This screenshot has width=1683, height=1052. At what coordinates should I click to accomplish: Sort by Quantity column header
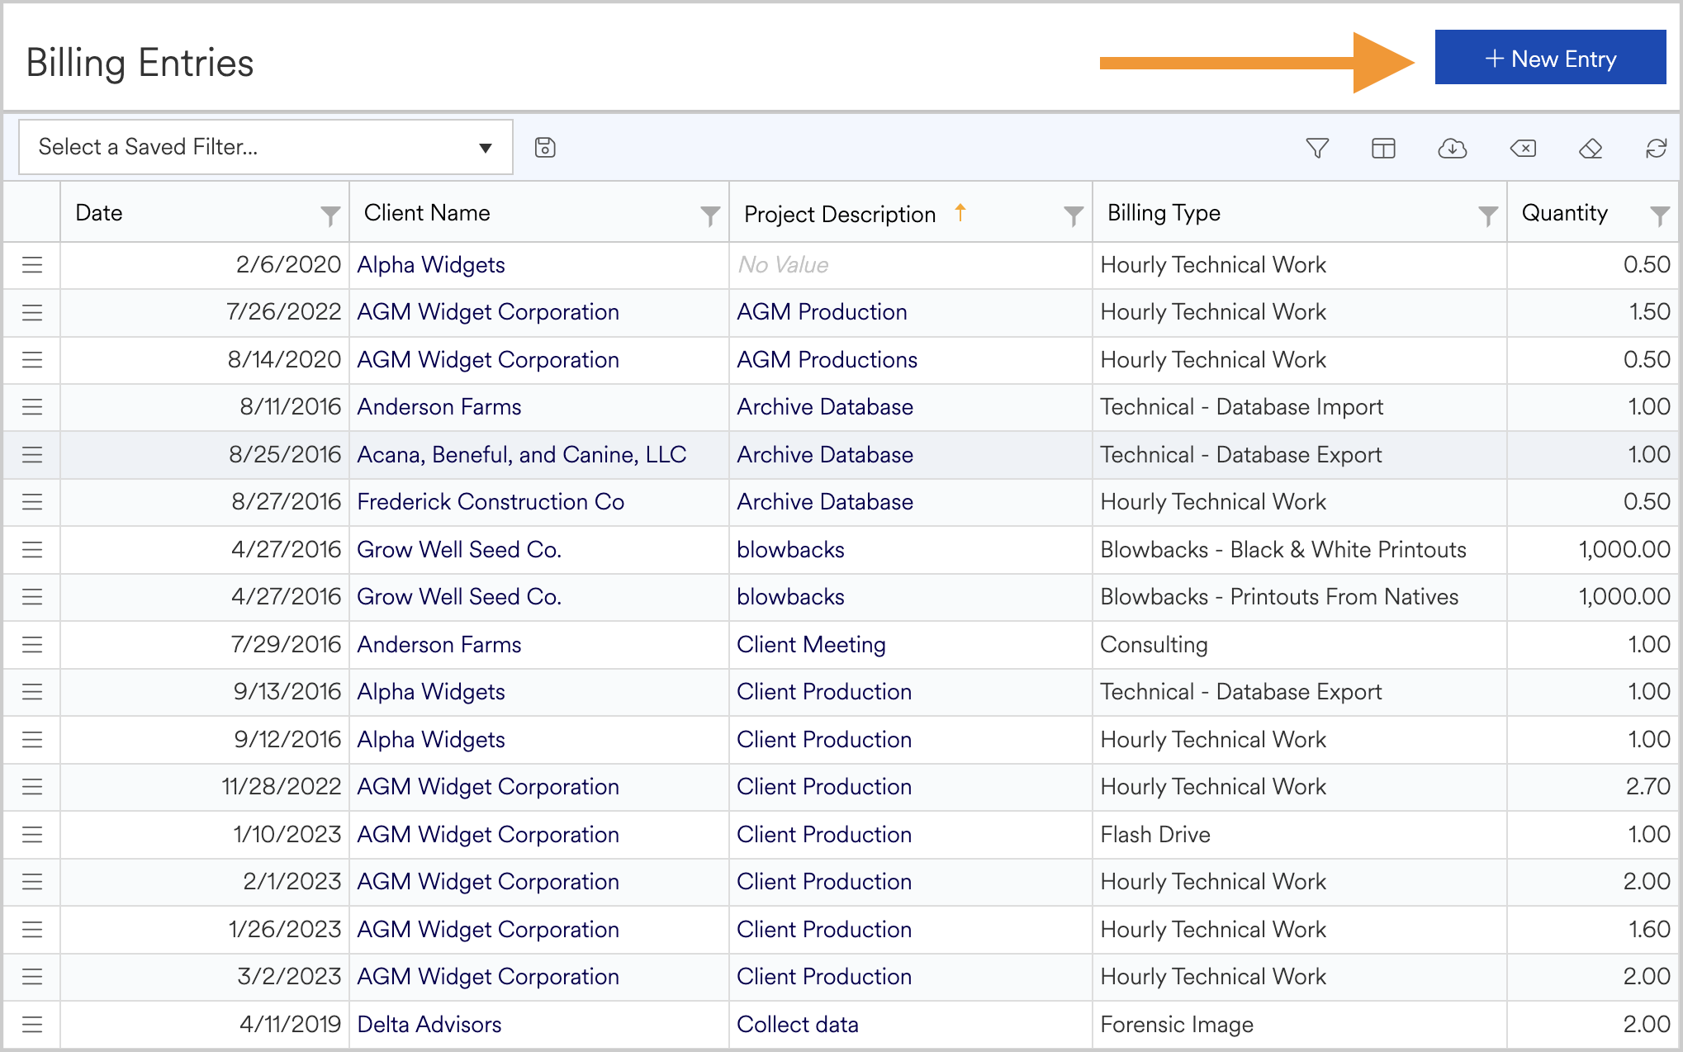click(1565, 213)
